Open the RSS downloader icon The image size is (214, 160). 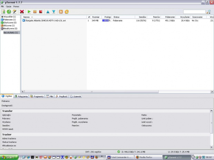[61, 12]
